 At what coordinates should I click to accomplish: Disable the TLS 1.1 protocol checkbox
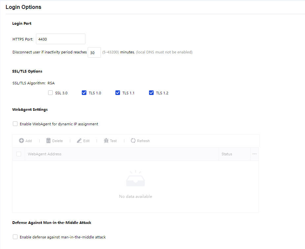tap(118, 93)
